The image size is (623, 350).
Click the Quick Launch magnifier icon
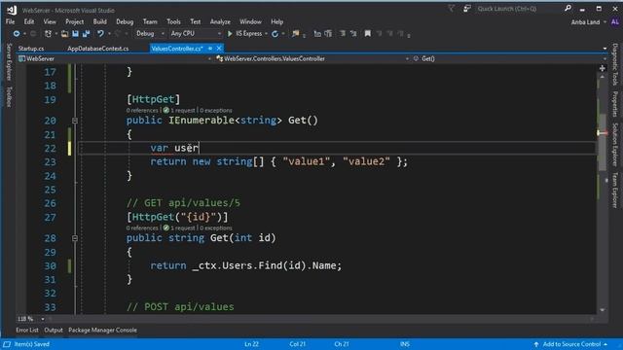pyautogui.click(x=568, y=9)
